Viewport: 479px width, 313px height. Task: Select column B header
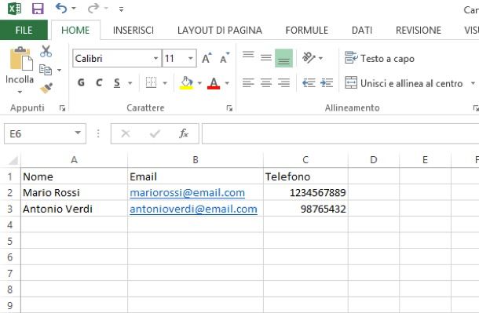pyautogui.click(x=196, y=160)
